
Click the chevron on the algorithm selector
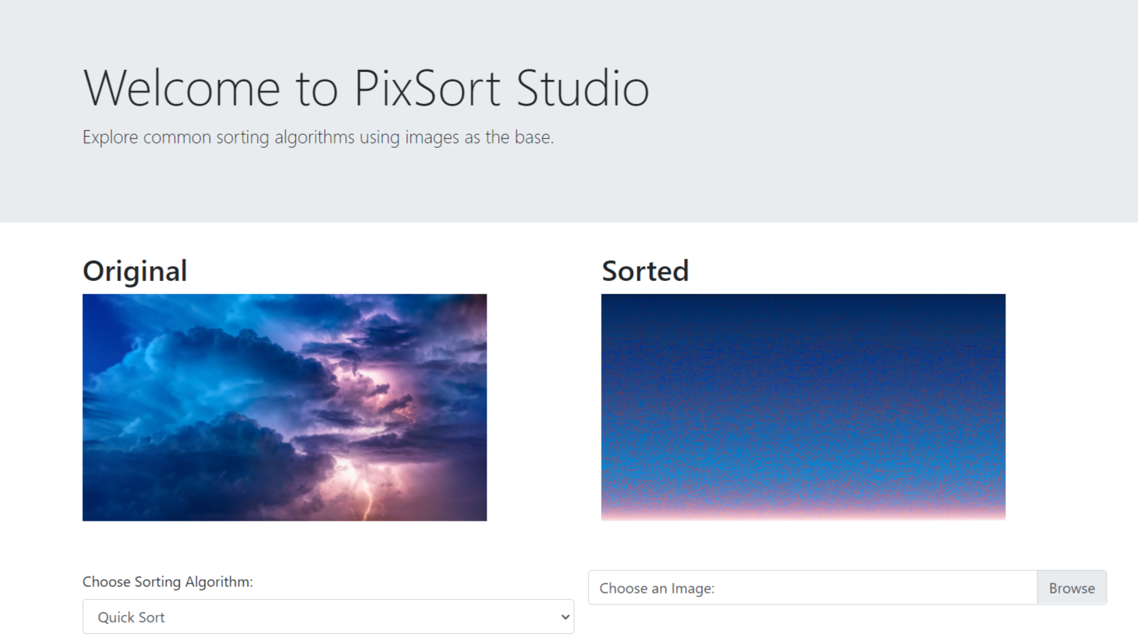564,617
